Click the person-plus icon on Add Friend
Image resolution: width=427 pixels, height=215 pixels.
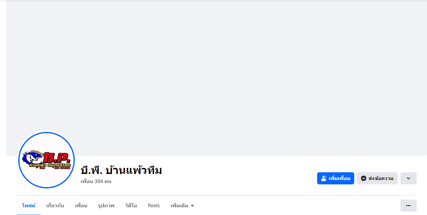click(324, 178)
